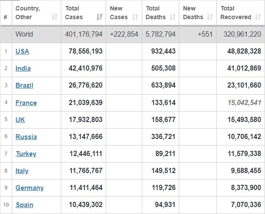
Task: Click the Country, Other header text
Action: click(x=28, y=13)
